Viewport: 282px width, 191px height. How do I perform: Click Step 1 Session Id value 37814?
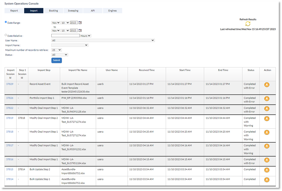pos(21,170)
